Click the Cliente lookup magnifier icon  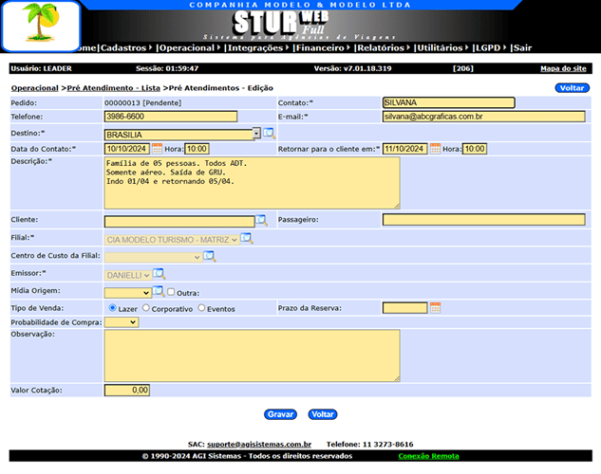coord(261,220)
